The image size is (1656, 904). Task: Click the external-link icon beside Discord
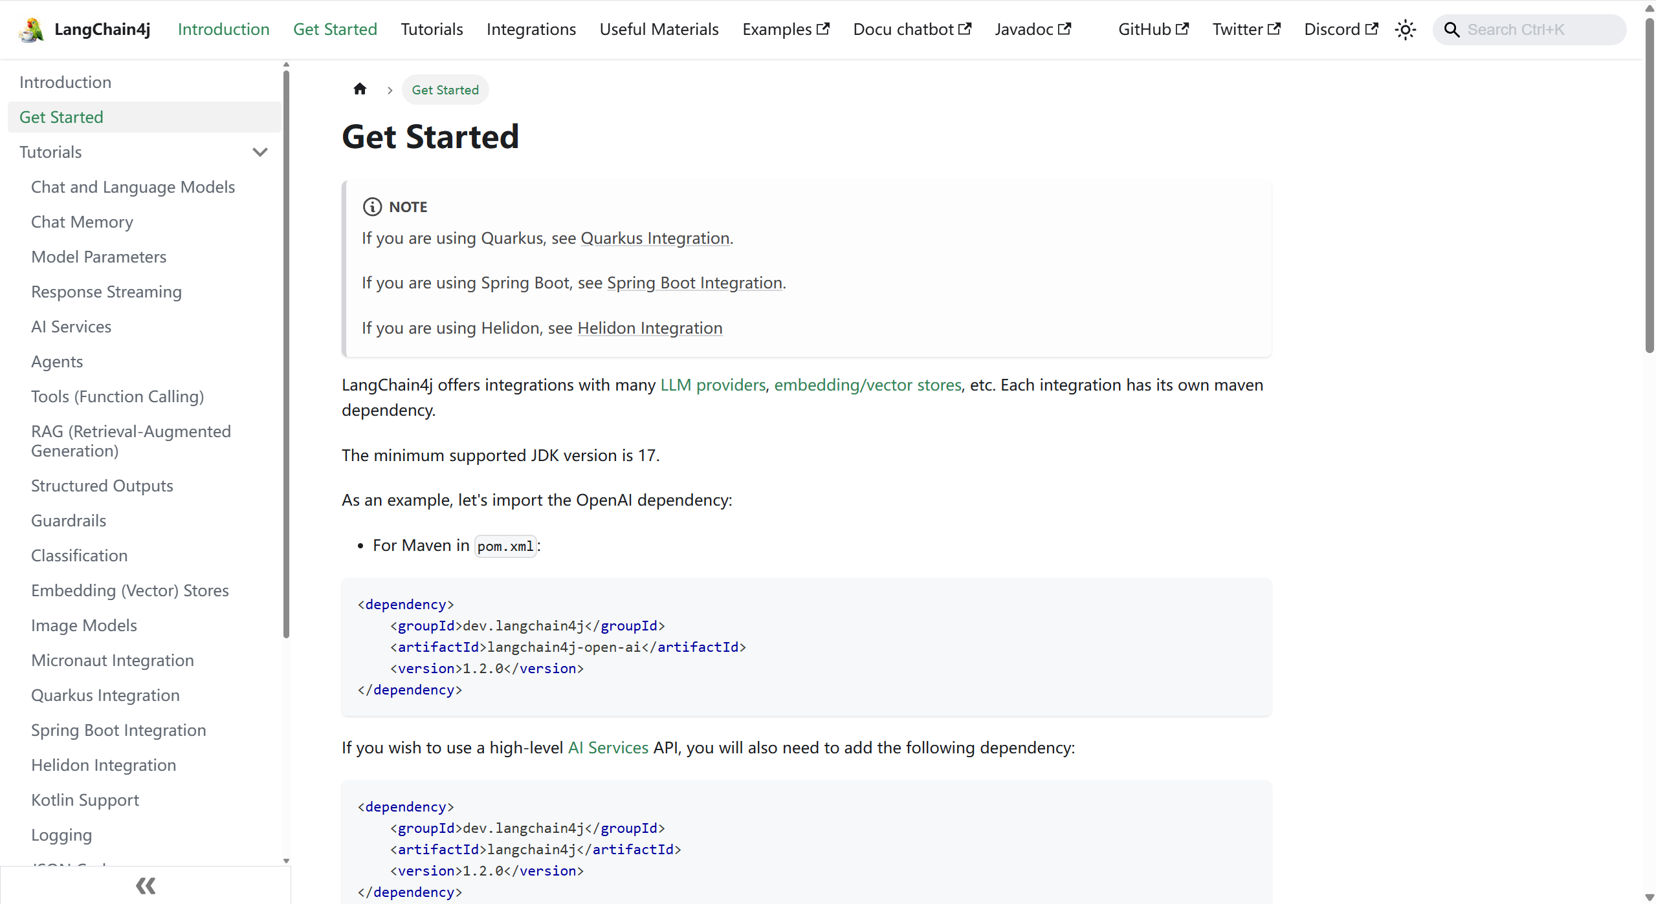click(1371, 29)
